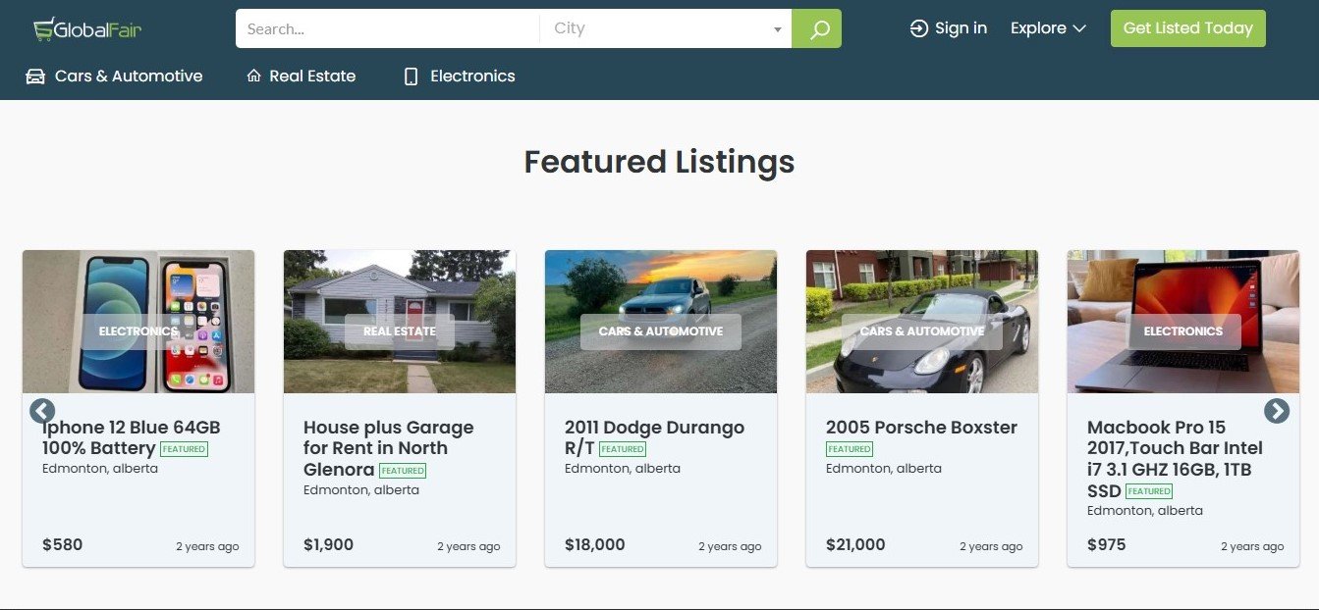Expand the Explore menu
The width and height of the screenshot is (1319, 610).
click(1048, 28)
